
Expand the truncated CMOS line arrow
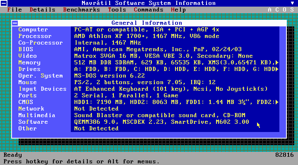tap(277, 102)
